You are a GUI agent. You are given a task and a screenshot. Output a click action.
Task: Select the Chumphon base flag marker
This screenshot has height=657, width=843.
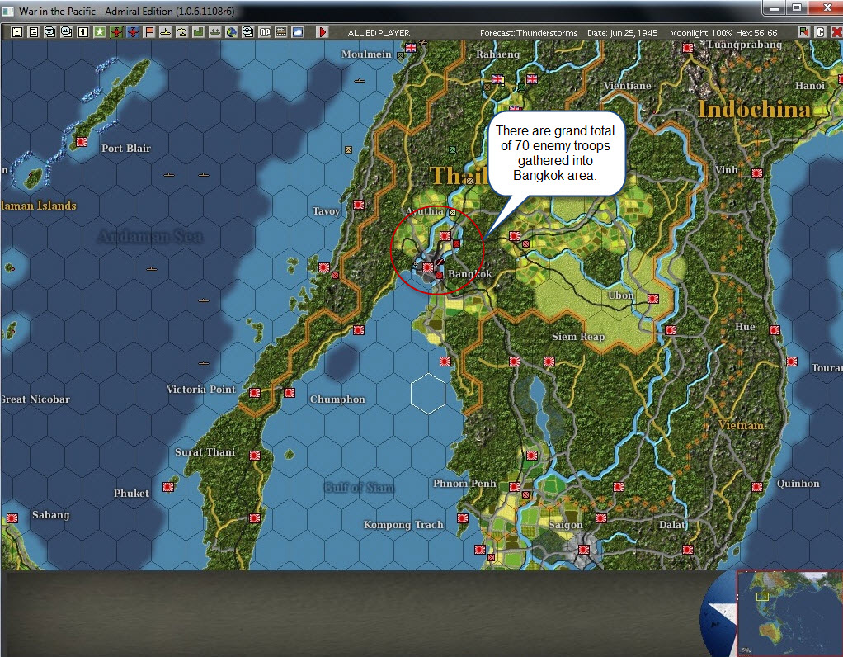pos(290,393)
